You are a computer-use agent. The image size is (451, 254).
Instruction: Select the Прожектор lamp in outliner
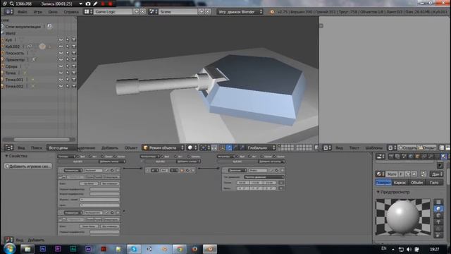pyautogui.click(x=15, y=59)
